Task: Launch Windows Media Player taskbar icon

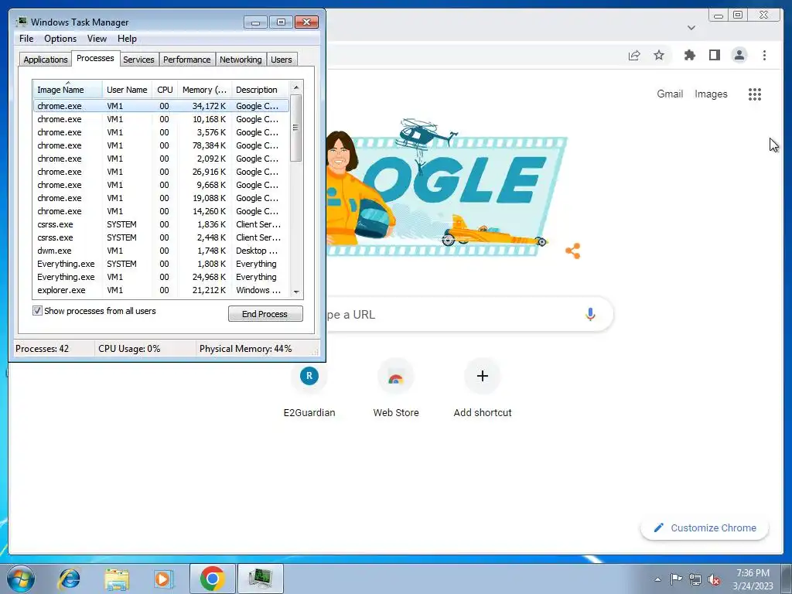Action: (164, 579)
